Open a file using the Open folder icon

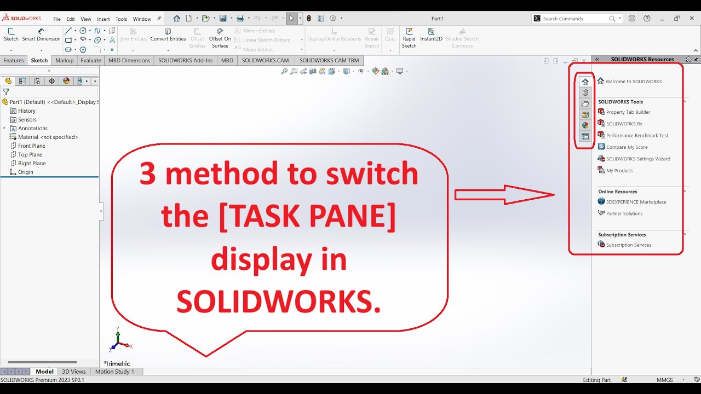[x=205, y=18]
